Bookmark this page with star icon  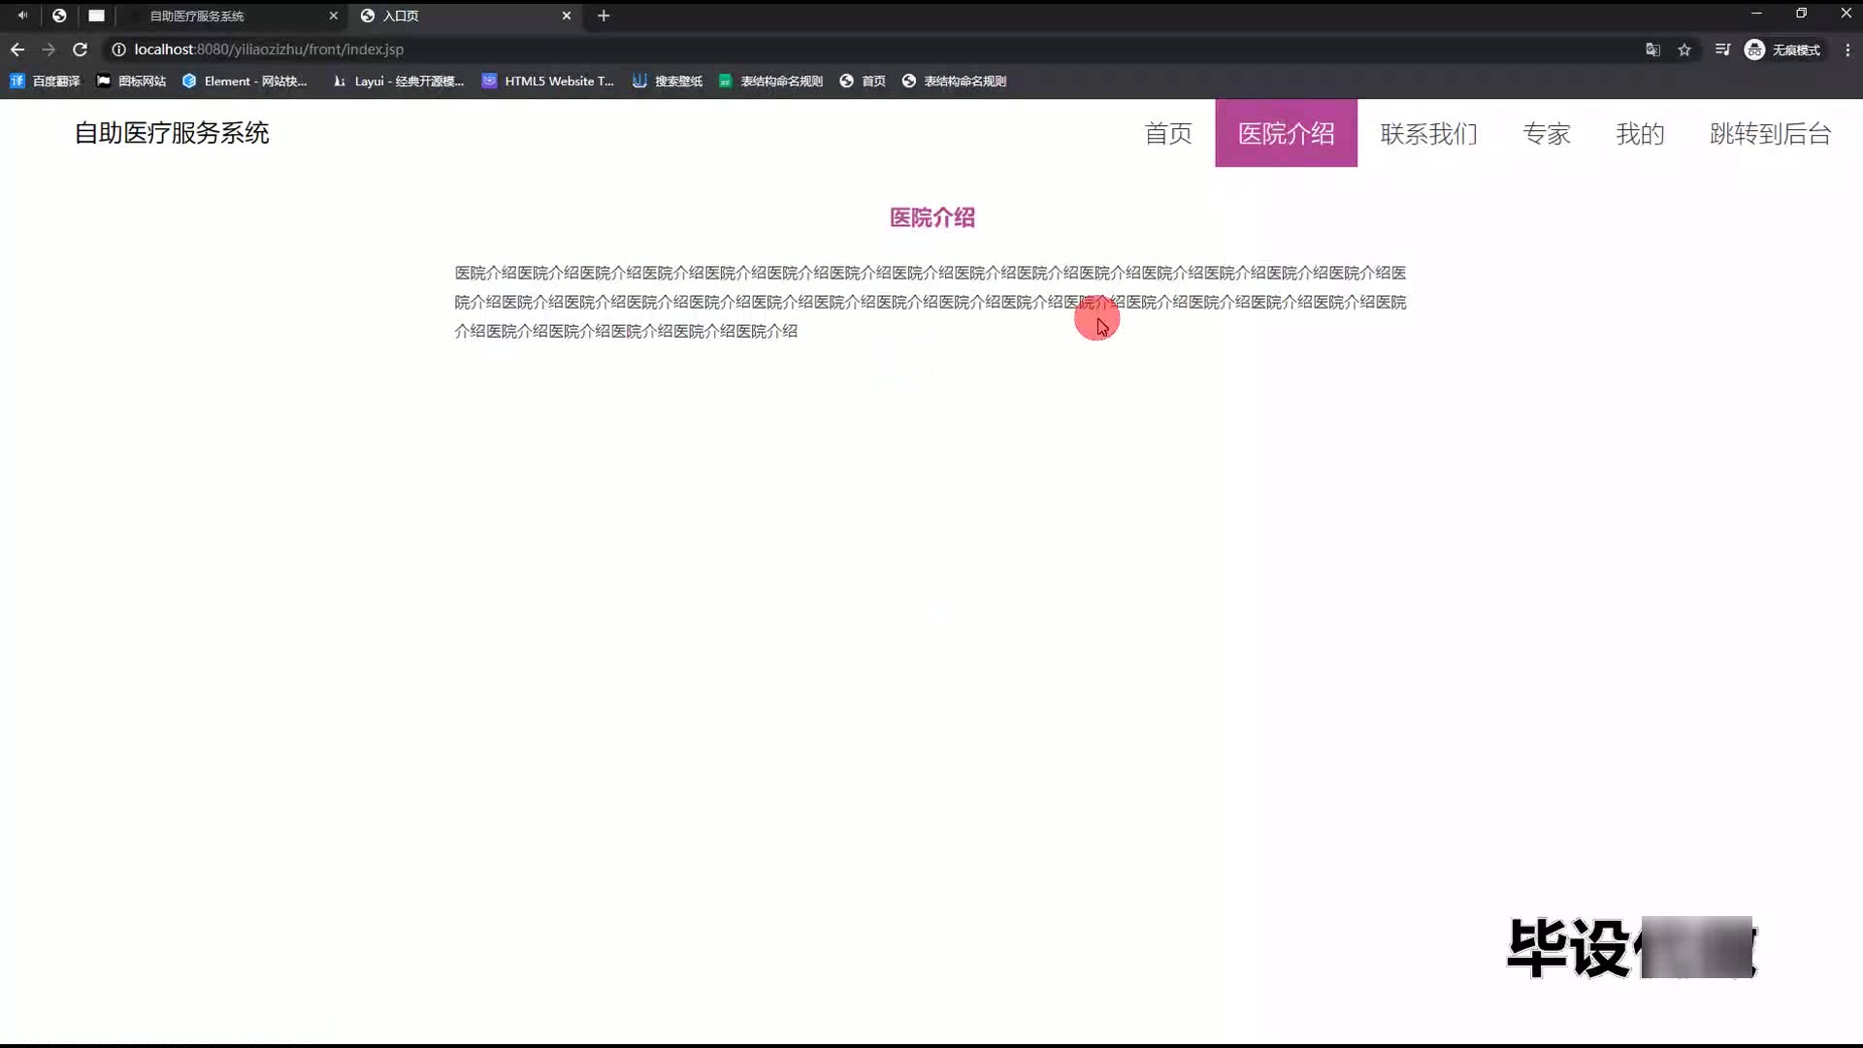tap(1684, 49)
